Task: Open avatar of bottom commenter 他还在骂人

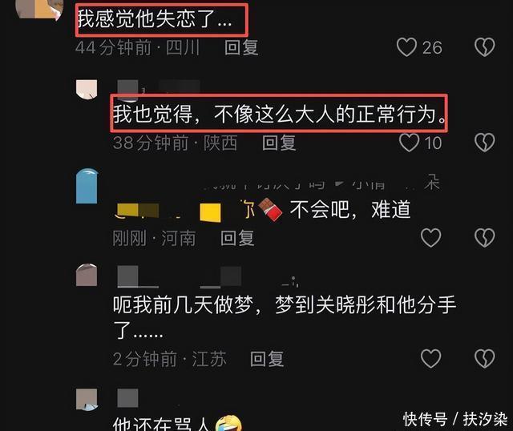Action: 87,399
